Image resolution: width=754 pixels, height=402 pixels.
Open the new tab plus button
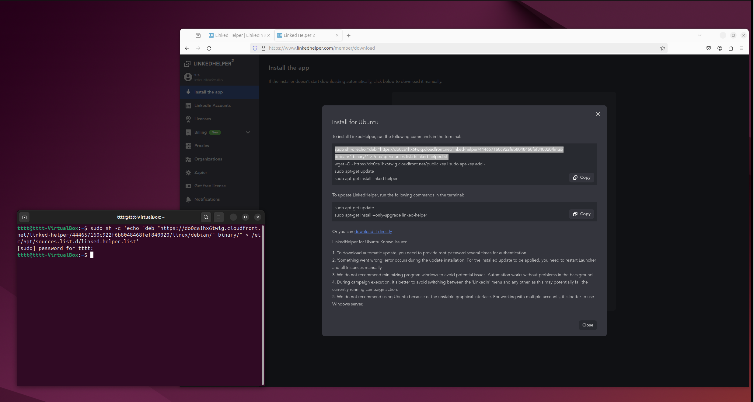coord(349,35)
